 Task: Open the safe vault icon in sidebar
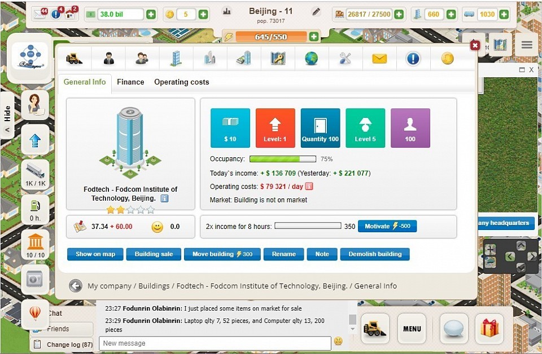click(x=35, y=279)
